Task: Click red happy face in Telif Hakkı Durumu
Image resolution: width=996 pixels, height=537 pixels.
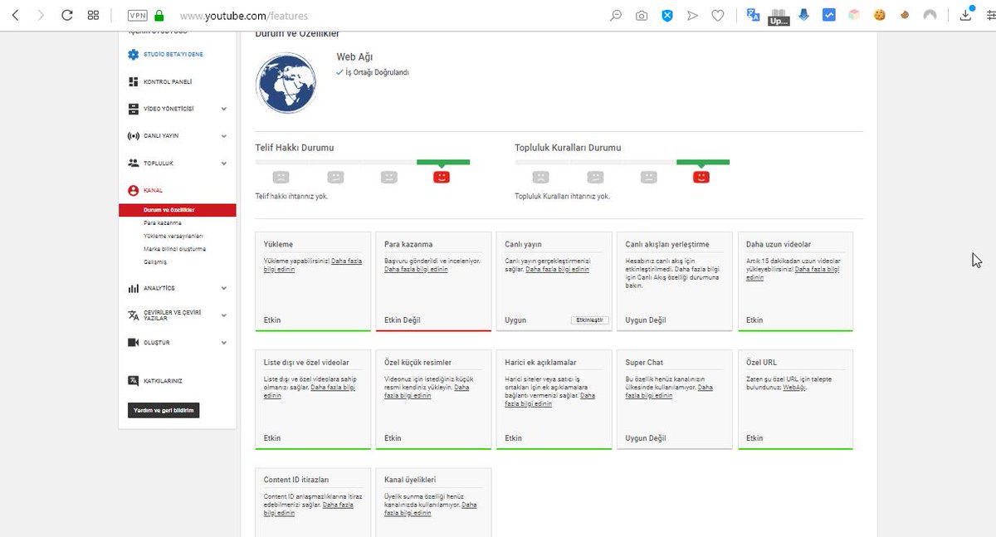Action: tap(442, 177)
